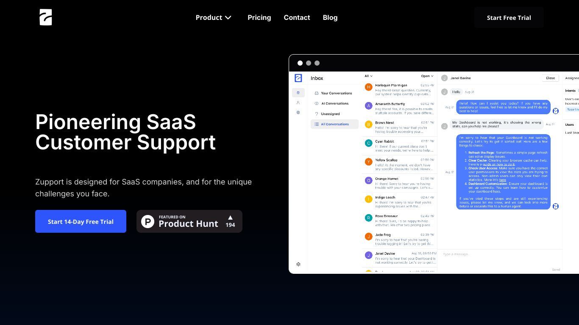The height and width of the screenshot is (325, 579).
Task: Click the guide on how to do it link
Action: coord(498,164)
